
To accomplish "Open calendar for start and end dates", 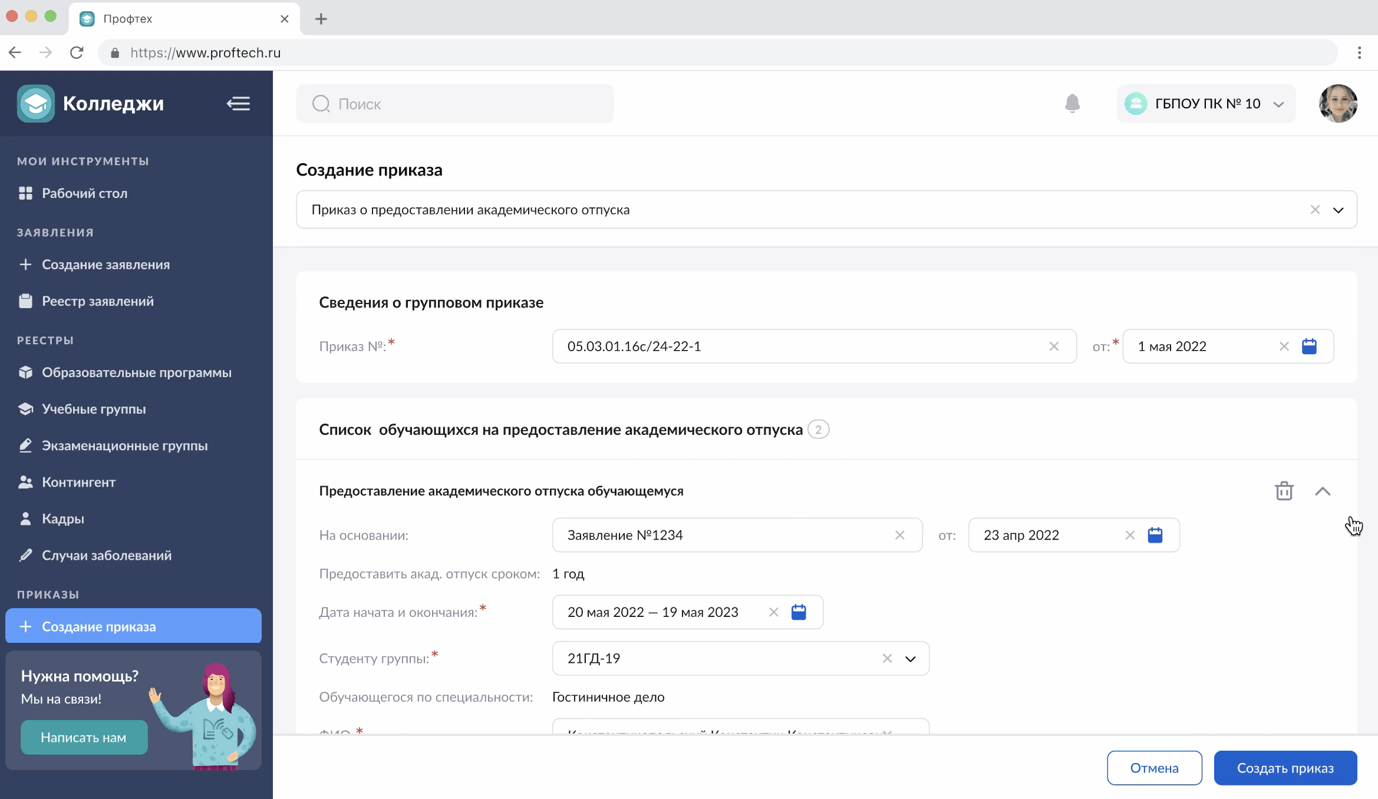I will [798, 612].
